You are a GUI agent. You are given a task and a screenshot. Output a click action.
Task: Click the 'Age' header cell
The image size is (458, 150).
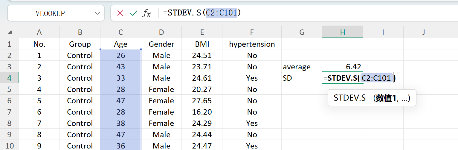121,44
